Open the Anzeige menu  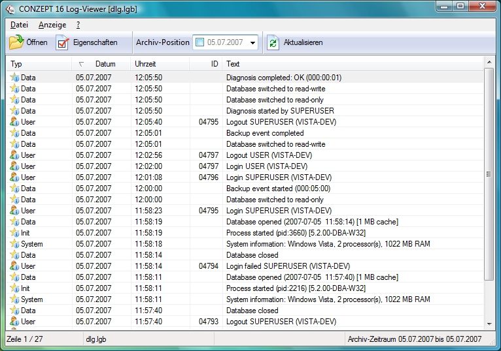52,25
